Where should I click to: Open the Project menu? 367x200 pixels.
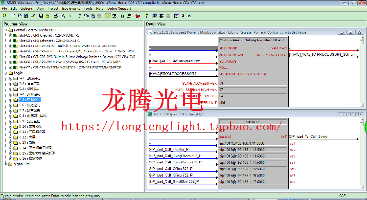[x=53, y=8]
